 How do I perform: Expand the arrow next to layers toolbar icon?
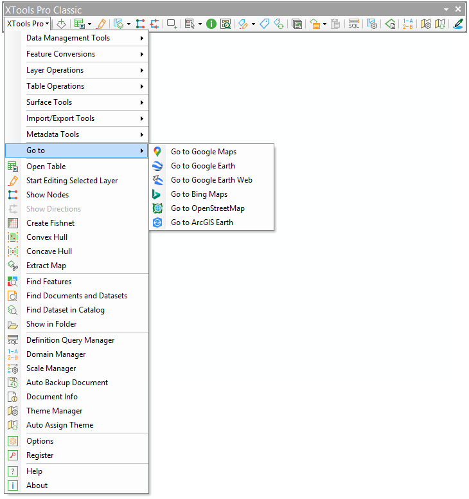[128, 24]
